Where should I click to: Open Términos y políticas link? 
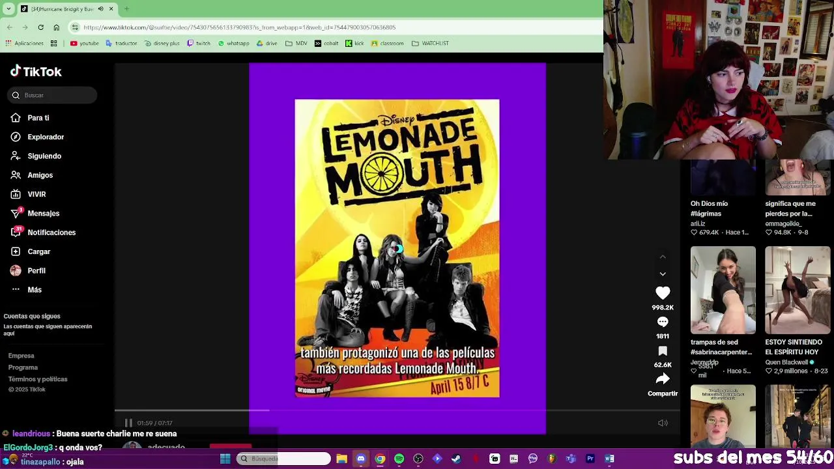click(x=38, y=379)
